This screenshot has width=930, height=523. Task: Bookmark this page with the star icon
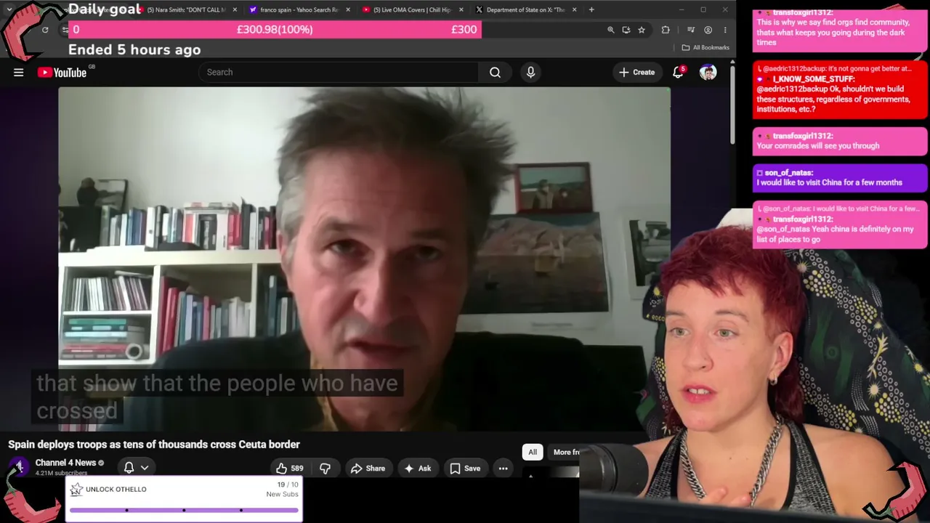(642, 30)
